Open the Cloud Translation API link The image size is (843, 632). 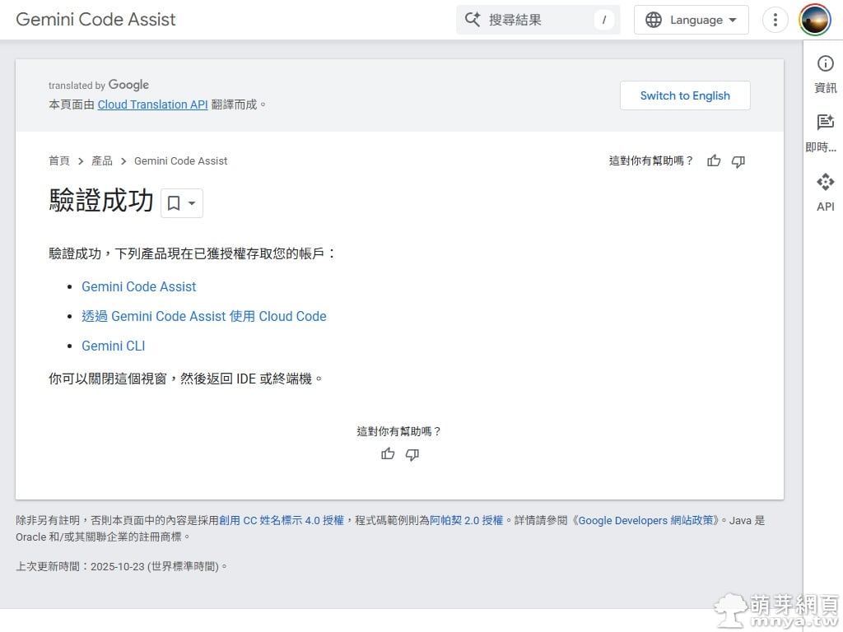click(152, 105)
